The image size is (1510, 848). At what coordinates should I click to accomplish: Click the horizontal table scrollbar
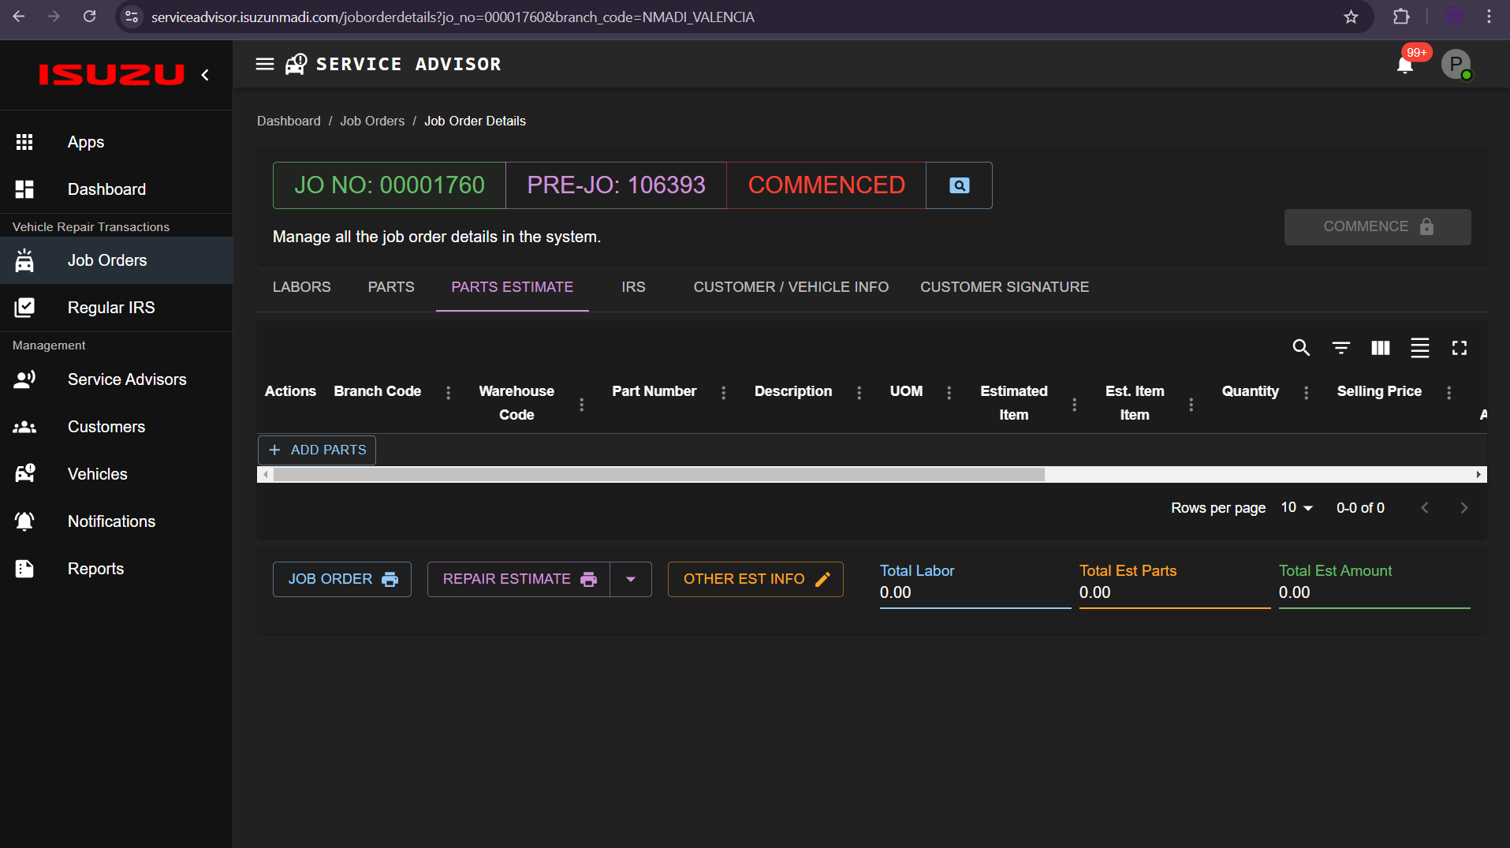658,474
